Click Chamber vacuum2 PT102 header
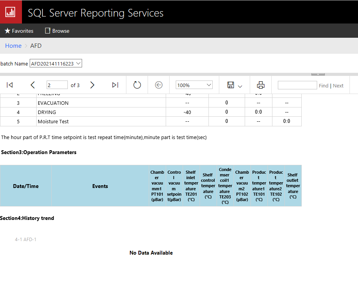The image size is (358, 307). (242, 186)
